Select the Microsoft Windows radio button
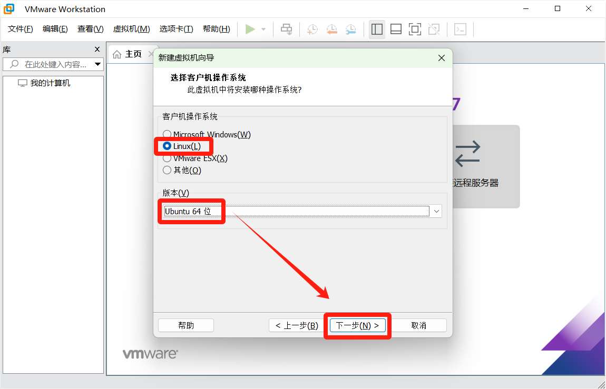606x389 pixels. pos(167,134)
